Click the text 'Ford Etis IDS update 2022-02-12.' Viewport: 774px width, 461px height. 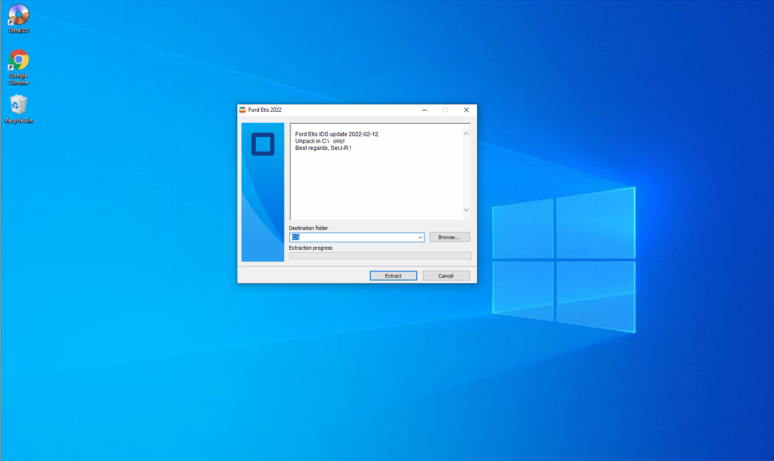click(337, 134)
